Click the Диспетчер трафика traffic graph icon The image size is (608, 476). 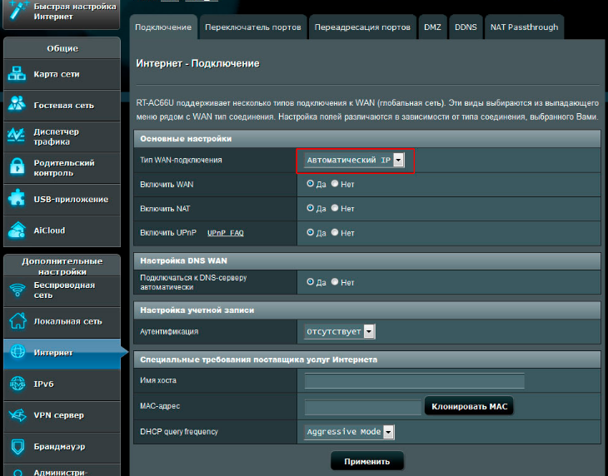17,136
